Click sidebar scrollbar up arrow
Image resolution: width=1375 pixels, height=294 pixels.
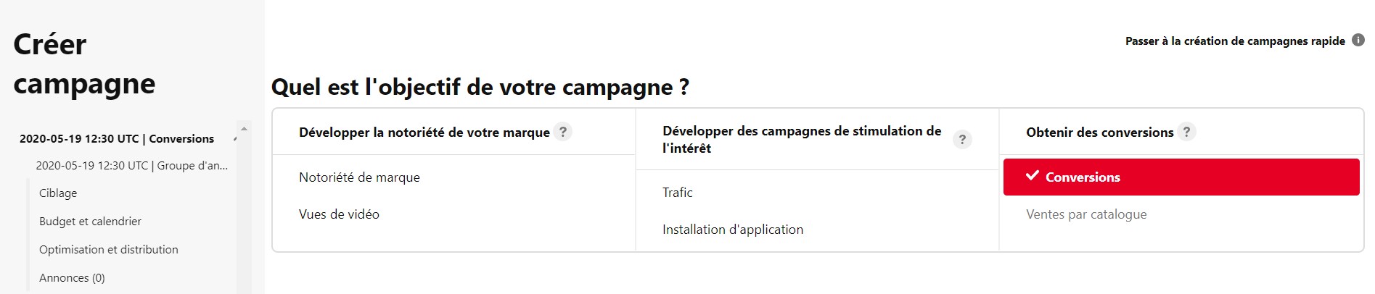(x=244, y=128)
